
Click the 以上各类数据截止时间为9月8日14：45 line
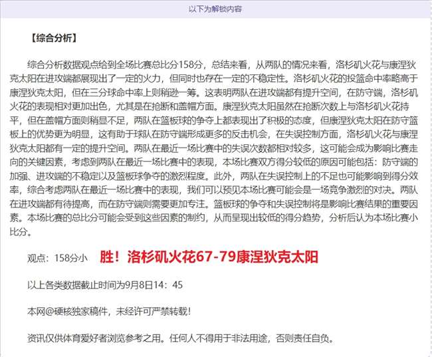105,285
